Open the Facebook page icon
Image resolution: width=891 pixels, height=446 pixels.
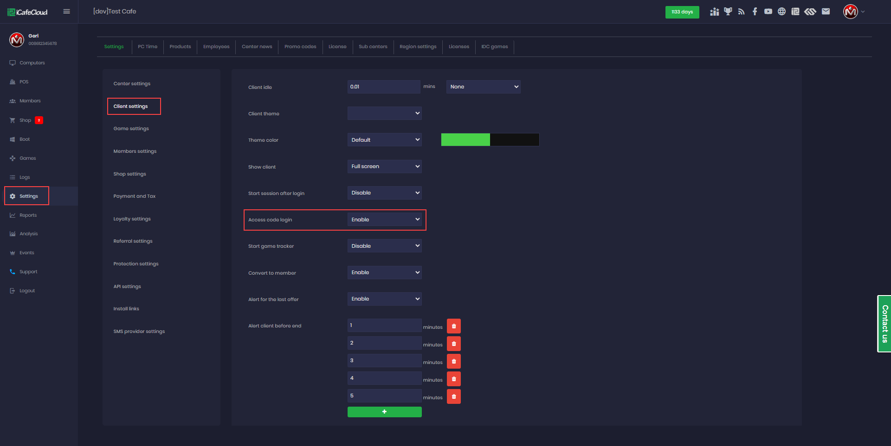click(x=755, y=12)
